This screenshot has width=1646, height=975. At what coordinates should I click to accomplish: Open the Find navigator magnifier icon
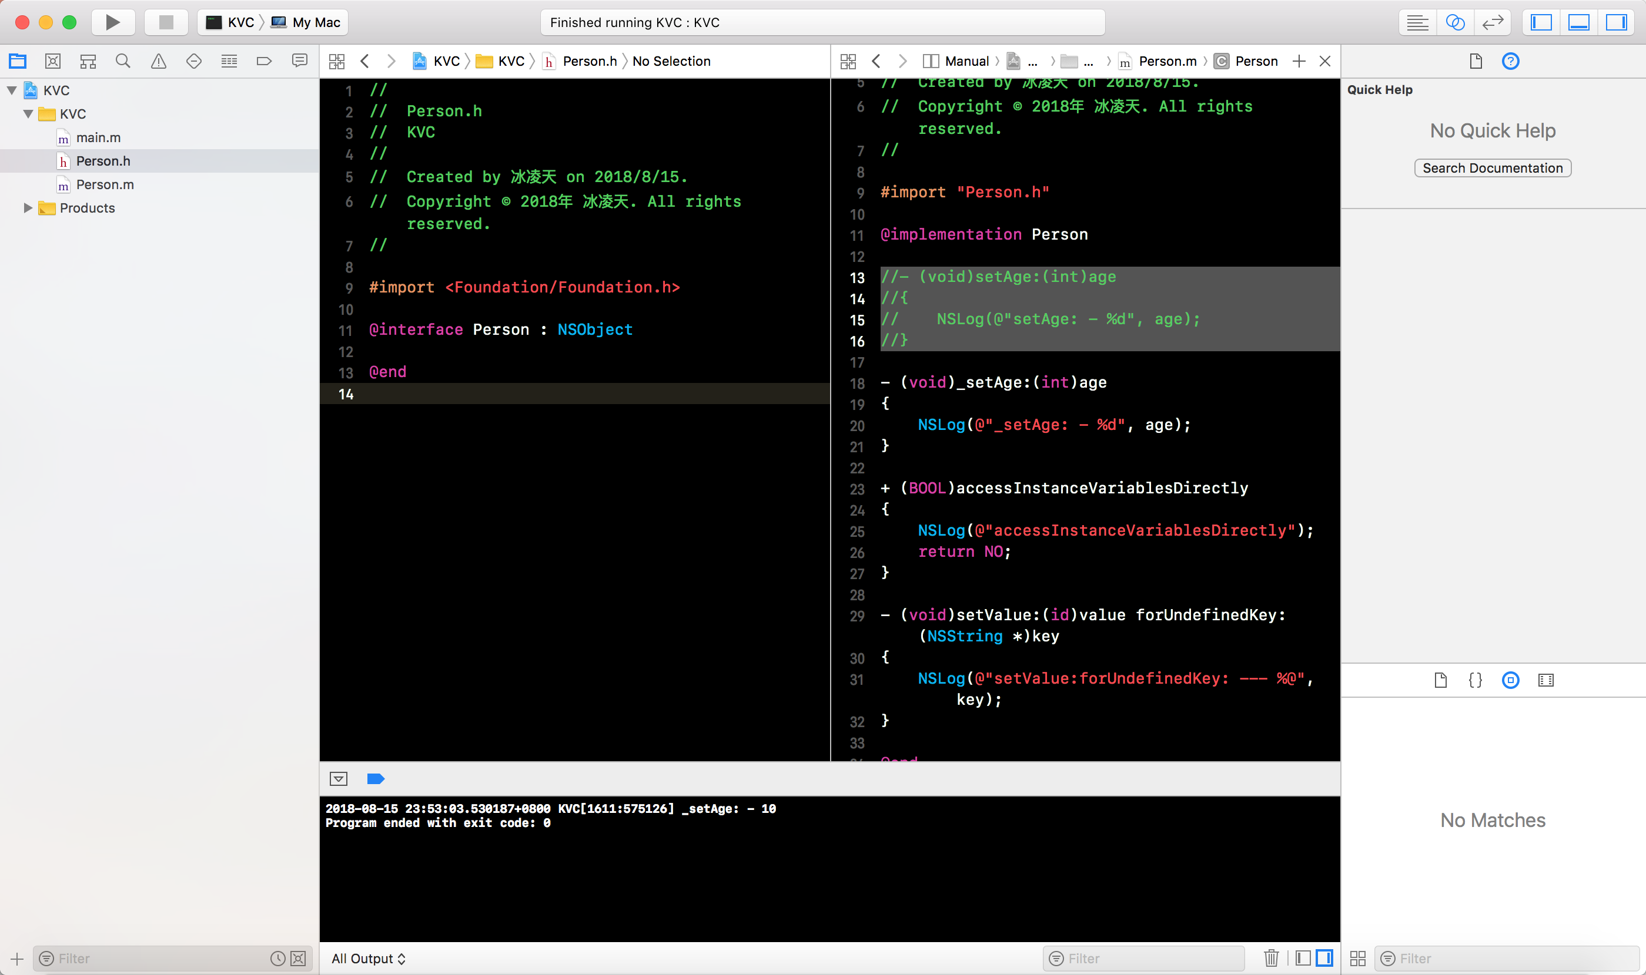[123, 61]
